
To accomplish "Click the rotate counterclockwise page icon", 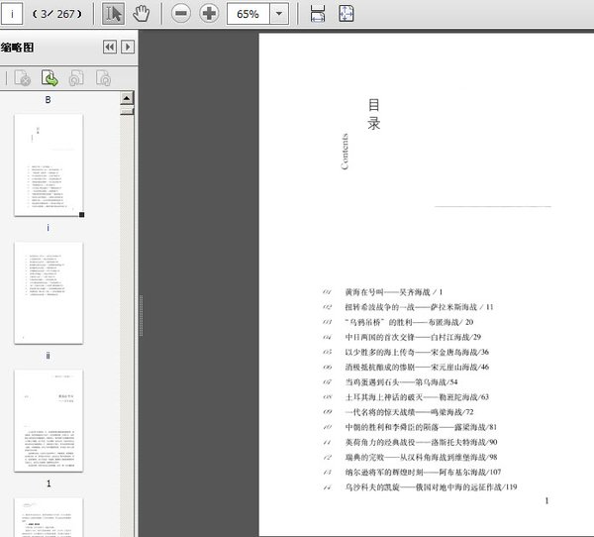I will [76, 77].
